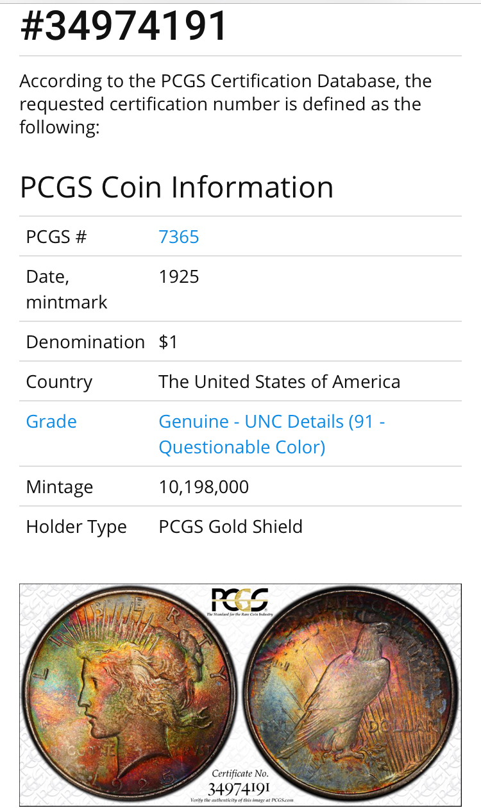Click the blue Grade label link
The image size is (481, 808).
51,421
